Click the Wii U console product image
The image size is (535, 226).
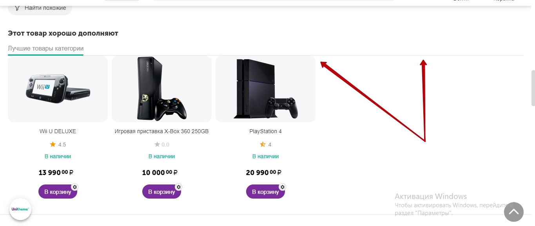[x=58, y=89]
